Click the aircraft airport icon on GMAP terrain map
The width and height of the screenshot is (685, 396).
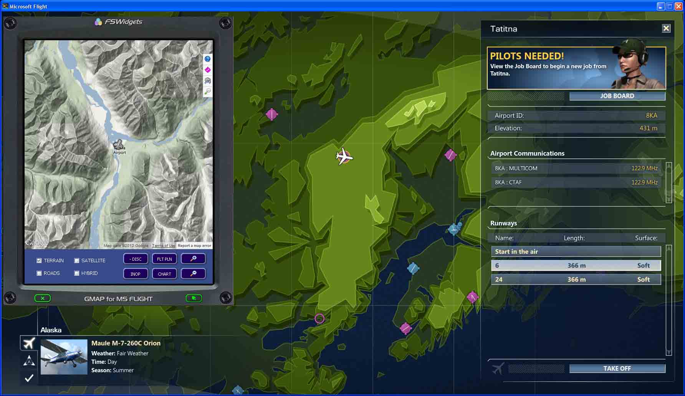tap(119, 145)
